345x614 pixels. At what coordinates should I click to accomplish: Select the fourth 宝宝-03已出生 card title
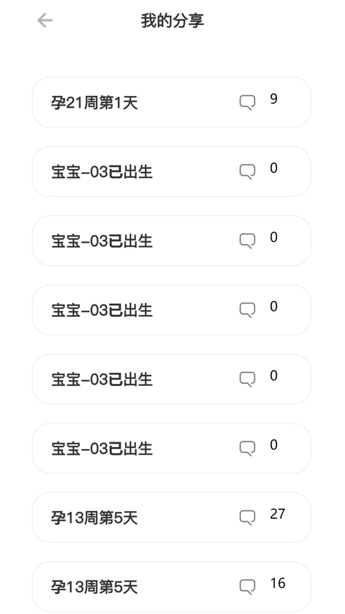pyautogui.click(x=102, y=380)
